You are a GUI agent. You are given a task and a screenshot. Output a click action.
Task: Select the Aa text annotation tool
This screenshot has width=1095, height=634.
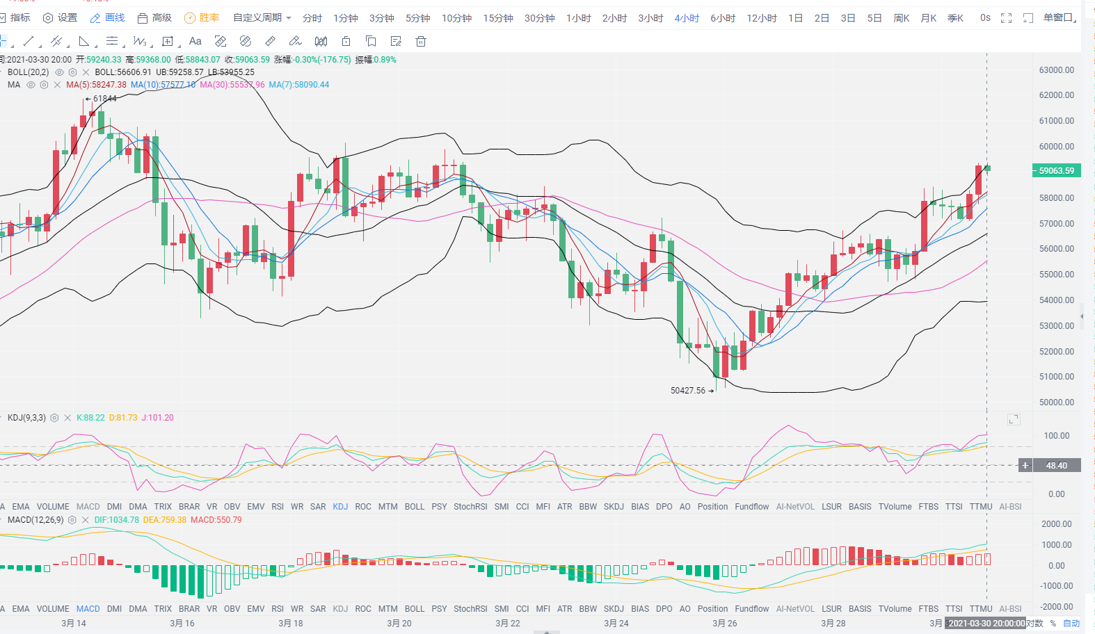195,41
